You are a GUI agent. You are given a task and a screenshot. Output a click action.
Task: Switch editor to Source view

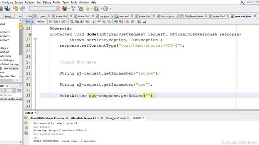30,21
